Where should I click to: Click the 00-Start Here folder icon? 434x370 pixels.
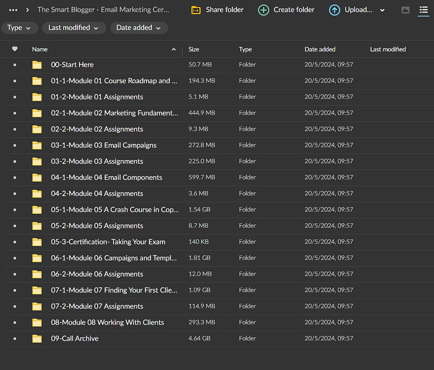pos(37,64)
